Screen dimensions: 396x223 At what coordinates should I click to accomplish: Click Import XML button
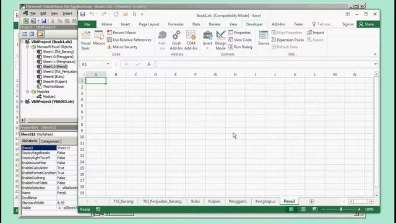[x=316, y=33]
